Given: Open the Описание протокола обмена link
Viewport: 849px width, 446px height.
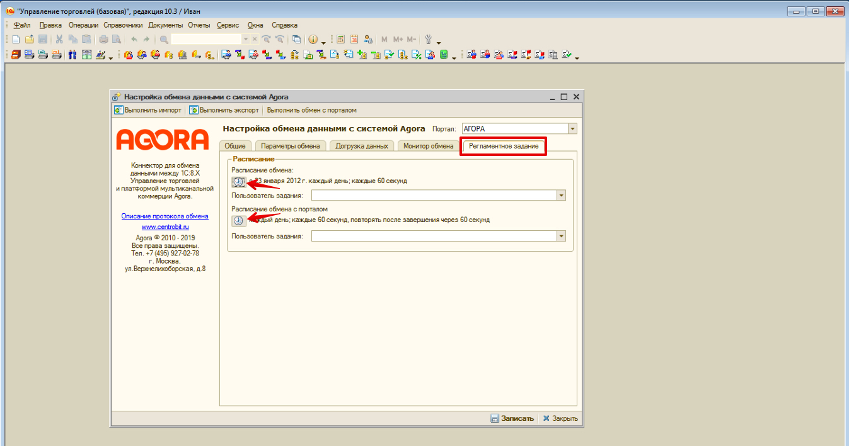Looking at the screenshot, I should [165, 216].
